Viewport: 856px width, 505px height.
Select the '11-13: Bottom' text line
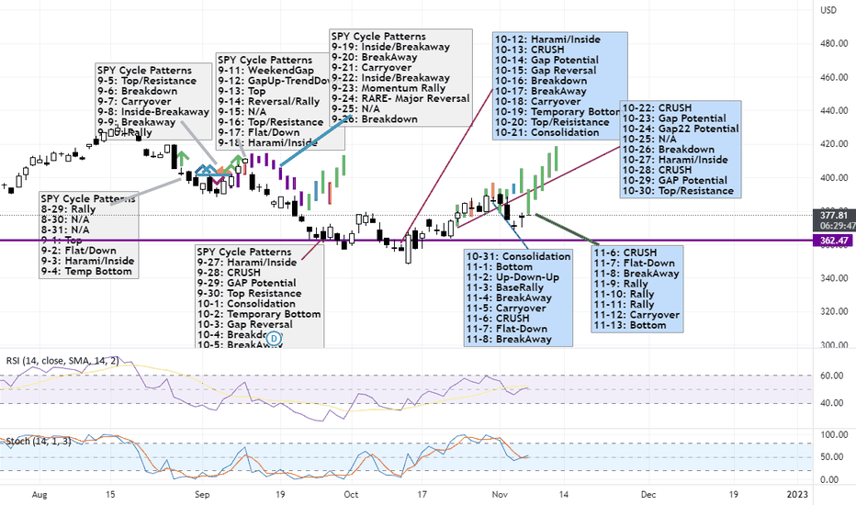[630, 325]
